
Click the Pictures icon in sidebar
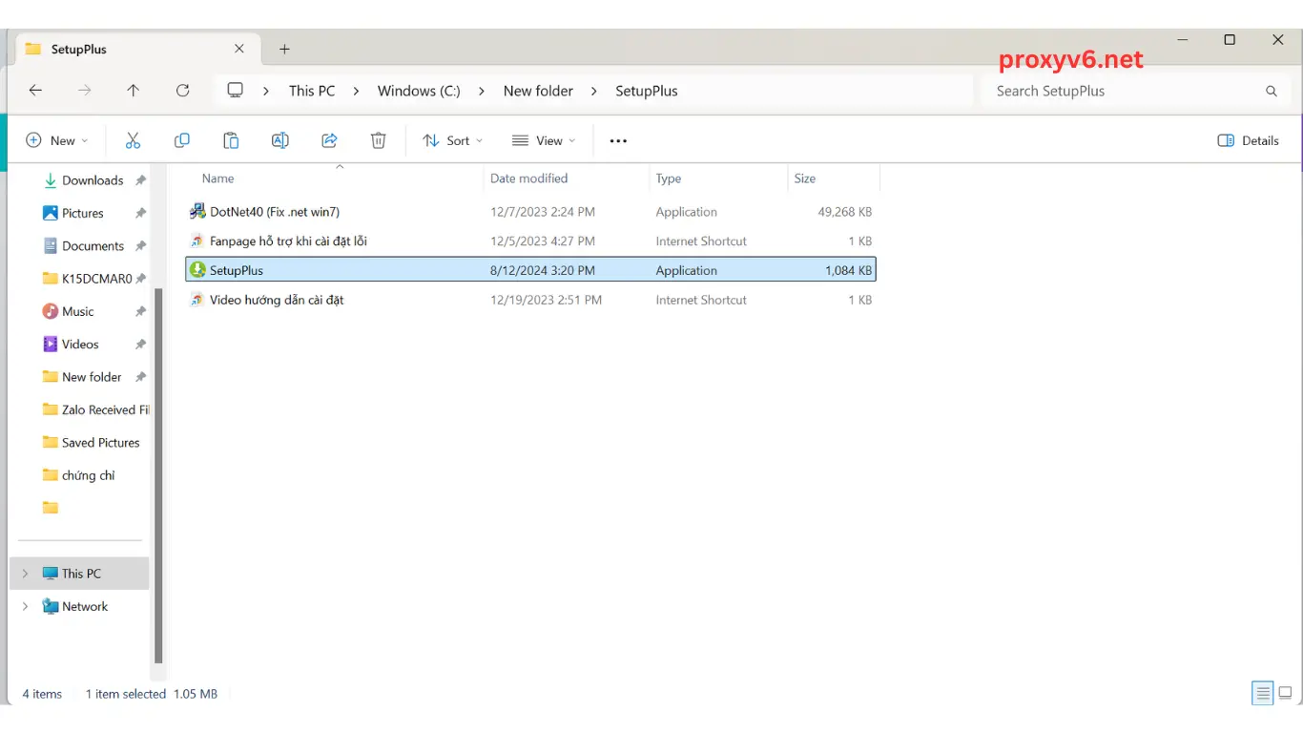tap(51, 213)
